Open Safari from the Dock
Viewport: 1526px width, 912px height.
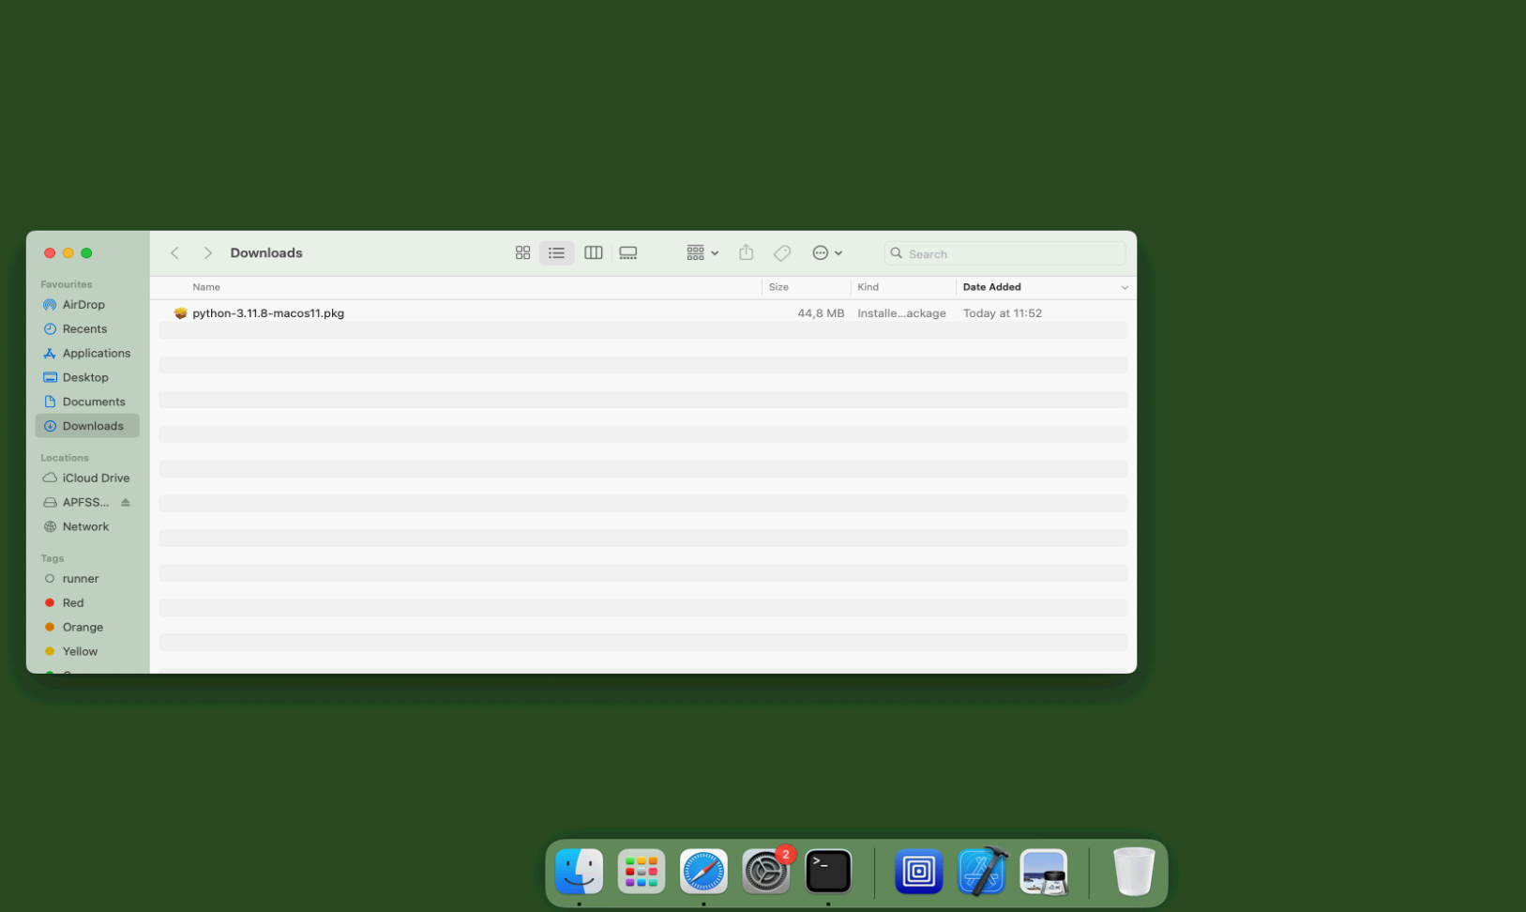pyautogui.click(x=703, y=872)
